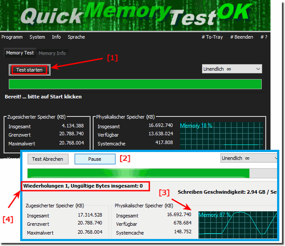The image size is (285, 246).
Task: Click the Verfügbar value 678.684
Action: click(183, 223)
